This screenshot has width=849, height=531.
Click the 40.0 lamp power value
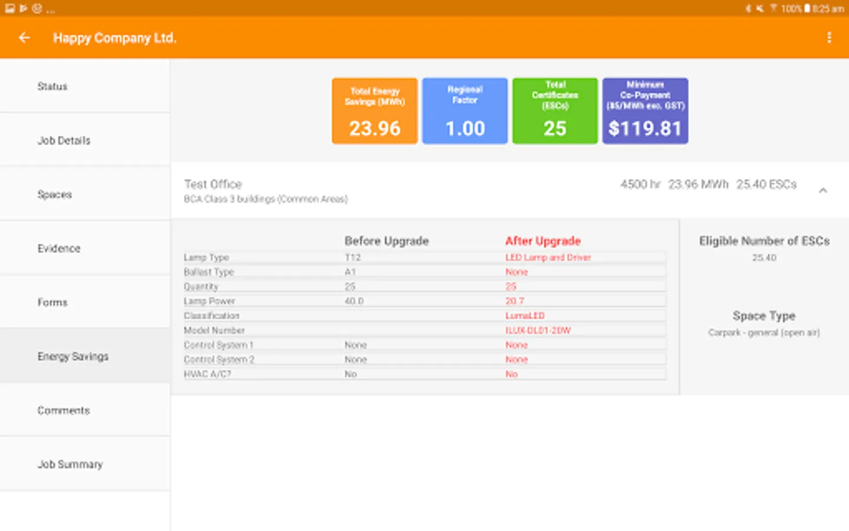(354, 301)
